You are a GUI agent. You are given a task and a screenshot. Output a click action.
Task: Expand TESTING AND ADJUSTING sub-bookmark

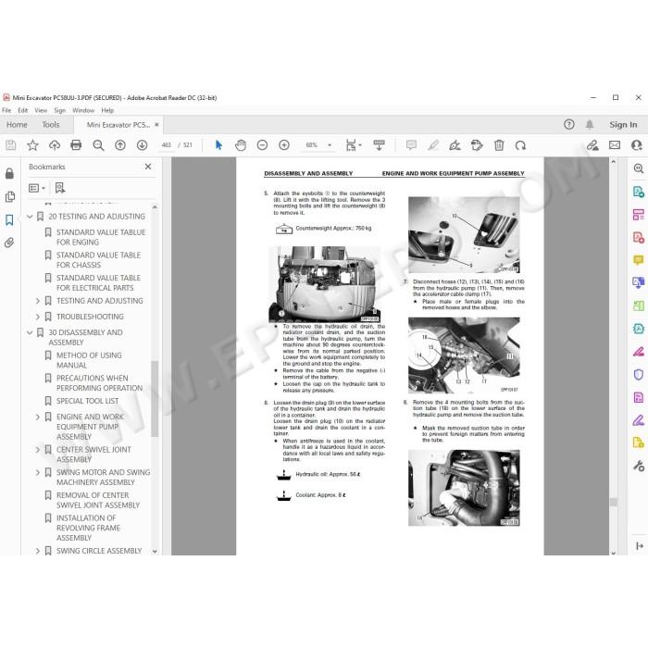click(x=38, y=301)
